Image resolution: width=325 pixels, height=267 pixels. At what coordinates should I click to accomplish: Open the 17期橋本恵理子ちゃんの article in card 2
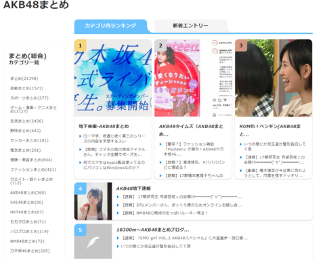194,176
